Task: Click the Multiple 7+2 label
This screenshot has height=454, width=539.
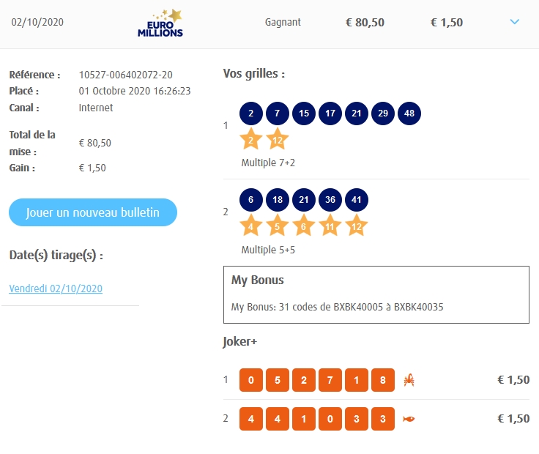Action: tap(268, 163)
